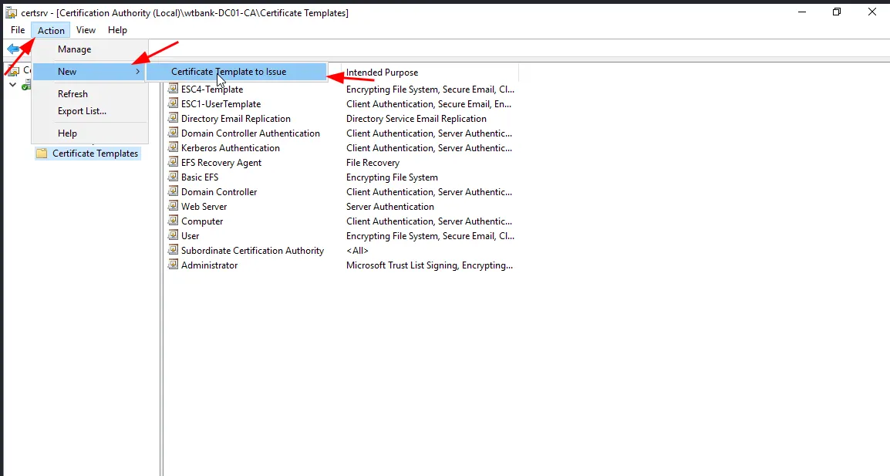
Task: Open the View menu
Action: [86, 30]
